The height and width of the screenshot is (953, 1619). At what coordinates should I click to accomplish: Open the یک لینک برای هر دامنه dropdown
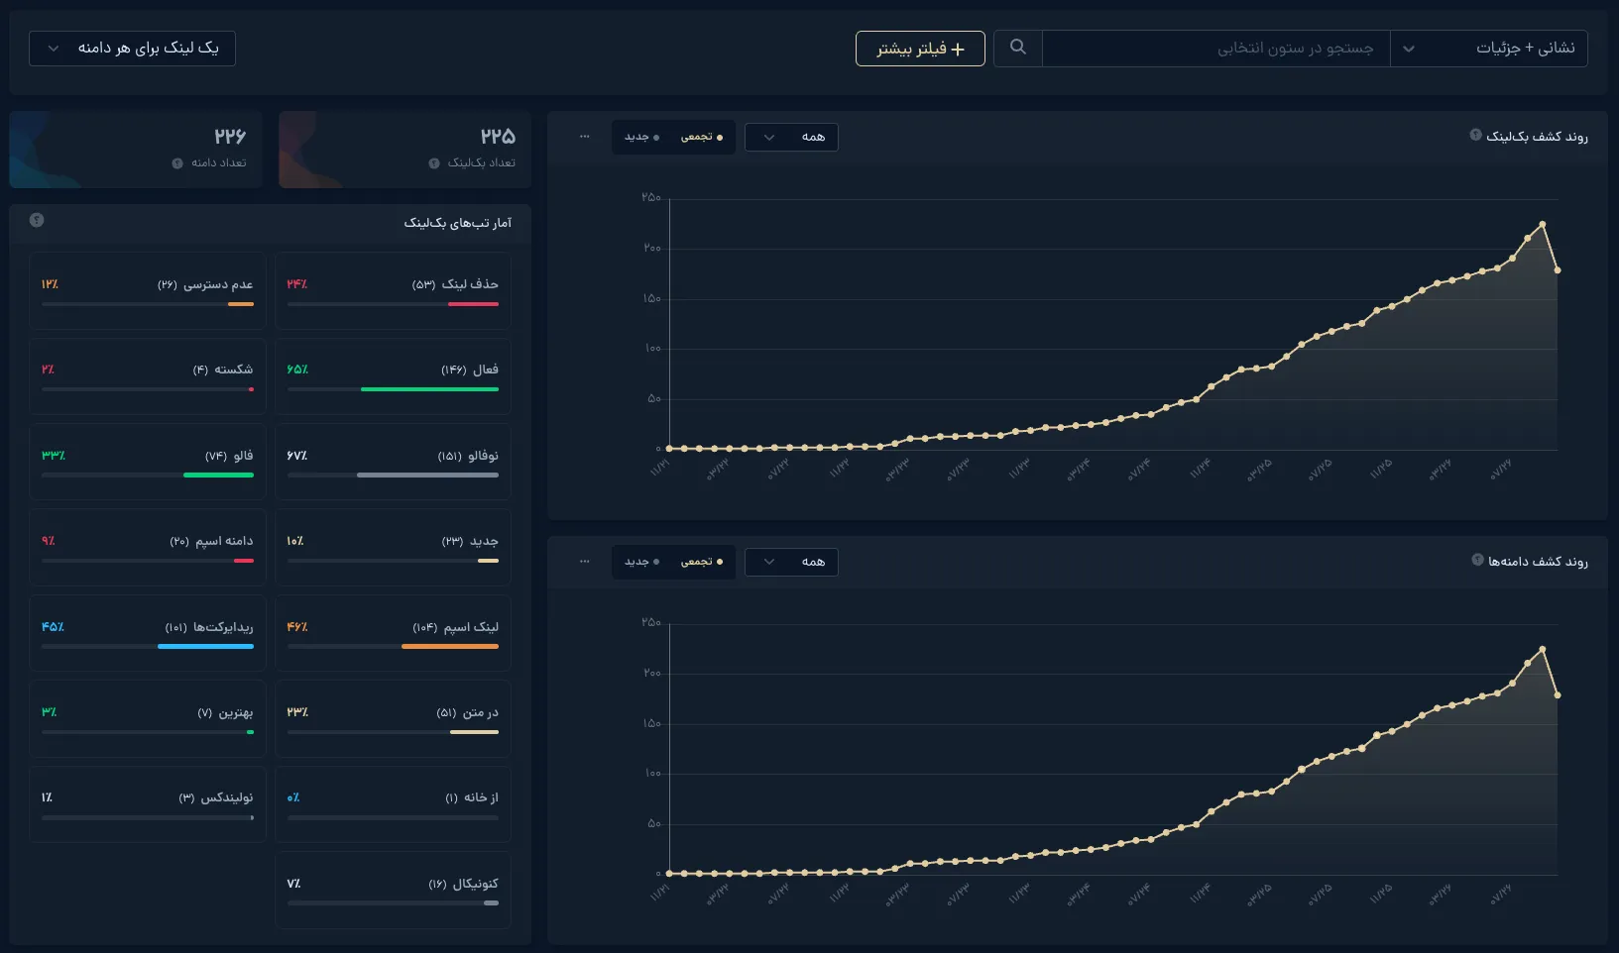click(132, 48)
